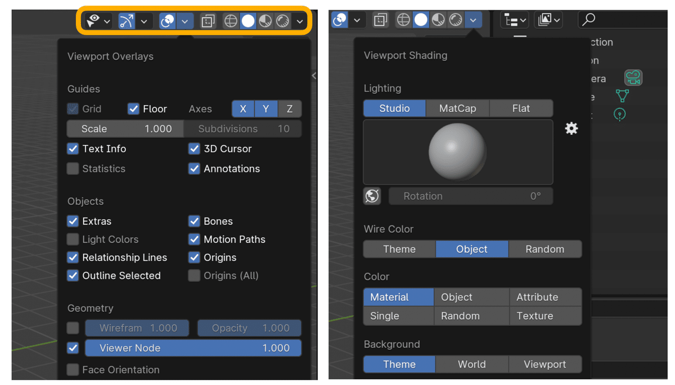This screenshot has height=385, width=675.
Task: Toggle the Motion Paths checkbox
Action: [194, 239]
